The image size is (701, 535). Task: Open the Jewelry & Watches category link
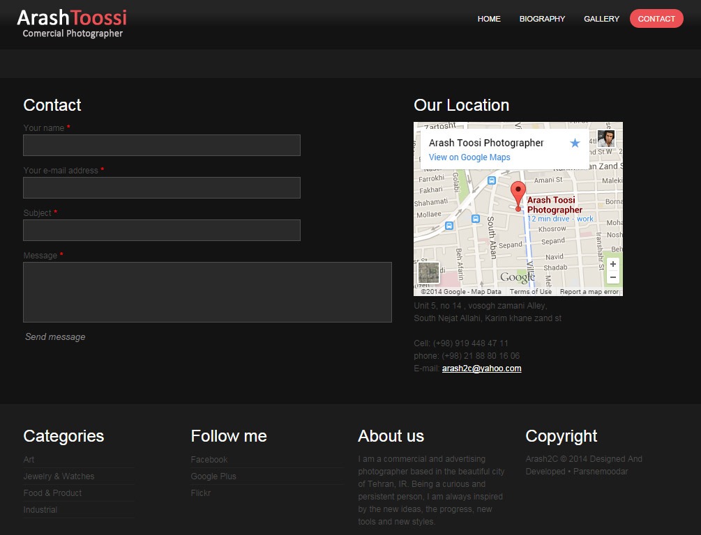point(59,476)
